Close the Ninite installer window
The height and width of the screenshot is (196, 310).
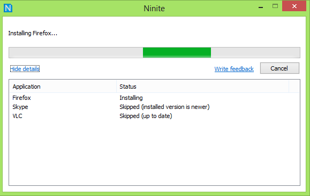(x=294, y=6)
